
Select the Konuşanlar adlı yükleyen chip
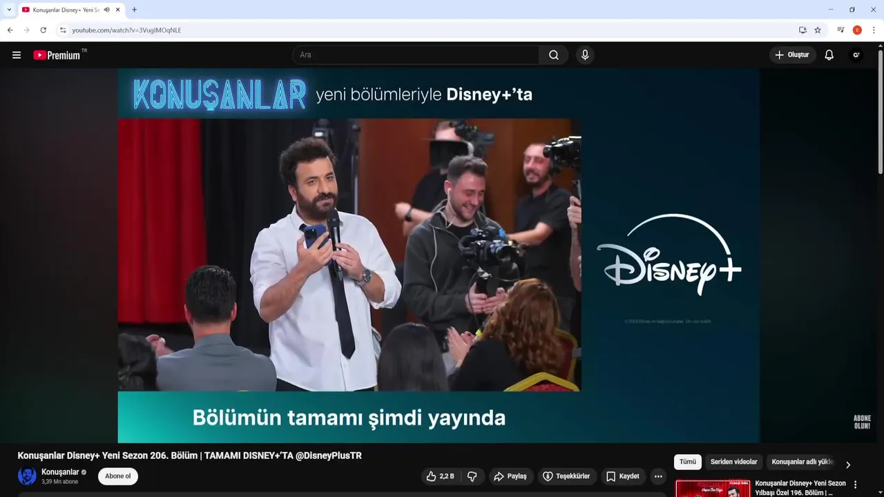(803, 462)
